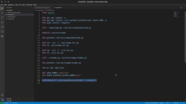This screenshot has height=104, width=186.
Task: Click the main branch status bar item
Action: pos(6,103)
